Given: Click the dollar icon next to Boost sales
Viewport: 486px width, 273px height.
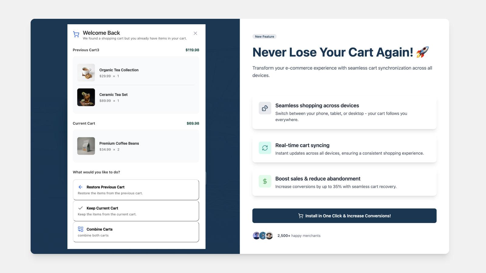Looking at the screenshot, I should pyautogui.click(x=265, y=181).
